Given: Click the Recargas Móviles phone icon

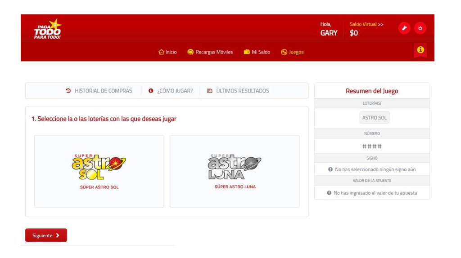Looking at the screenshot, I should pyautogui.click(x=190, y=52).
